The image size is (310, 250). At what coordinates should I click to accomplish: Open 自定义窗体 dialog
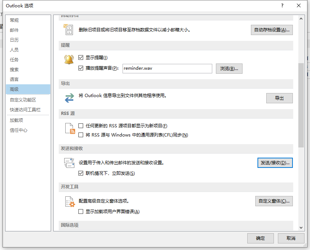[x=274, y=201]
